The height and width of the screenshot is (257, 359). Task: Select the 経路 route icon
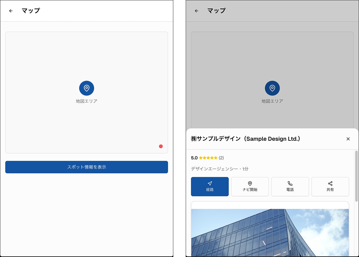[x=210, y=184]
